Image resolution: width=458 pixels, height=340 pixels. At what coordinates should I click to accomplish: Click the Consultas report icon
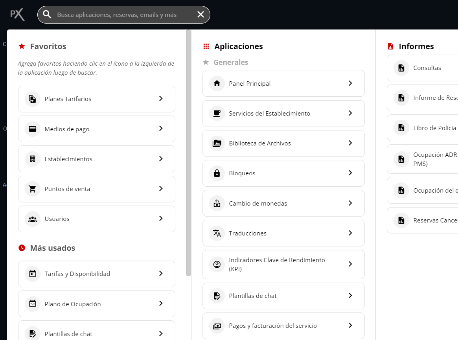point(401,68)
